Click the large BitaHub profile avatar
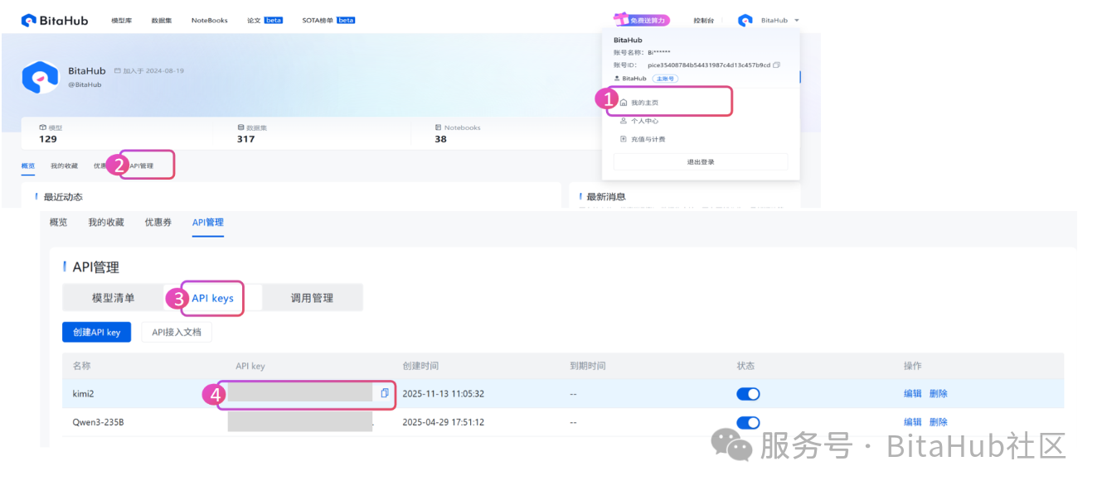Image resolution: width=1102 pixels, height=490 pixels. 40,77
